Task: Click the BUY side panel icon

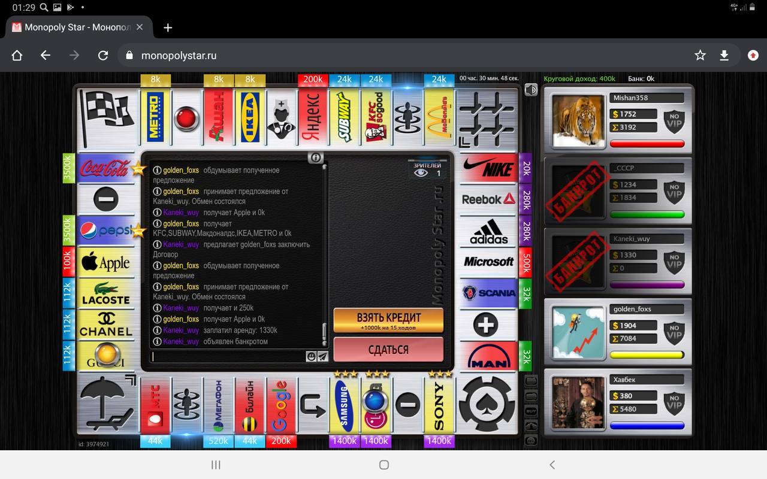Action: click(x=531, y=411)
